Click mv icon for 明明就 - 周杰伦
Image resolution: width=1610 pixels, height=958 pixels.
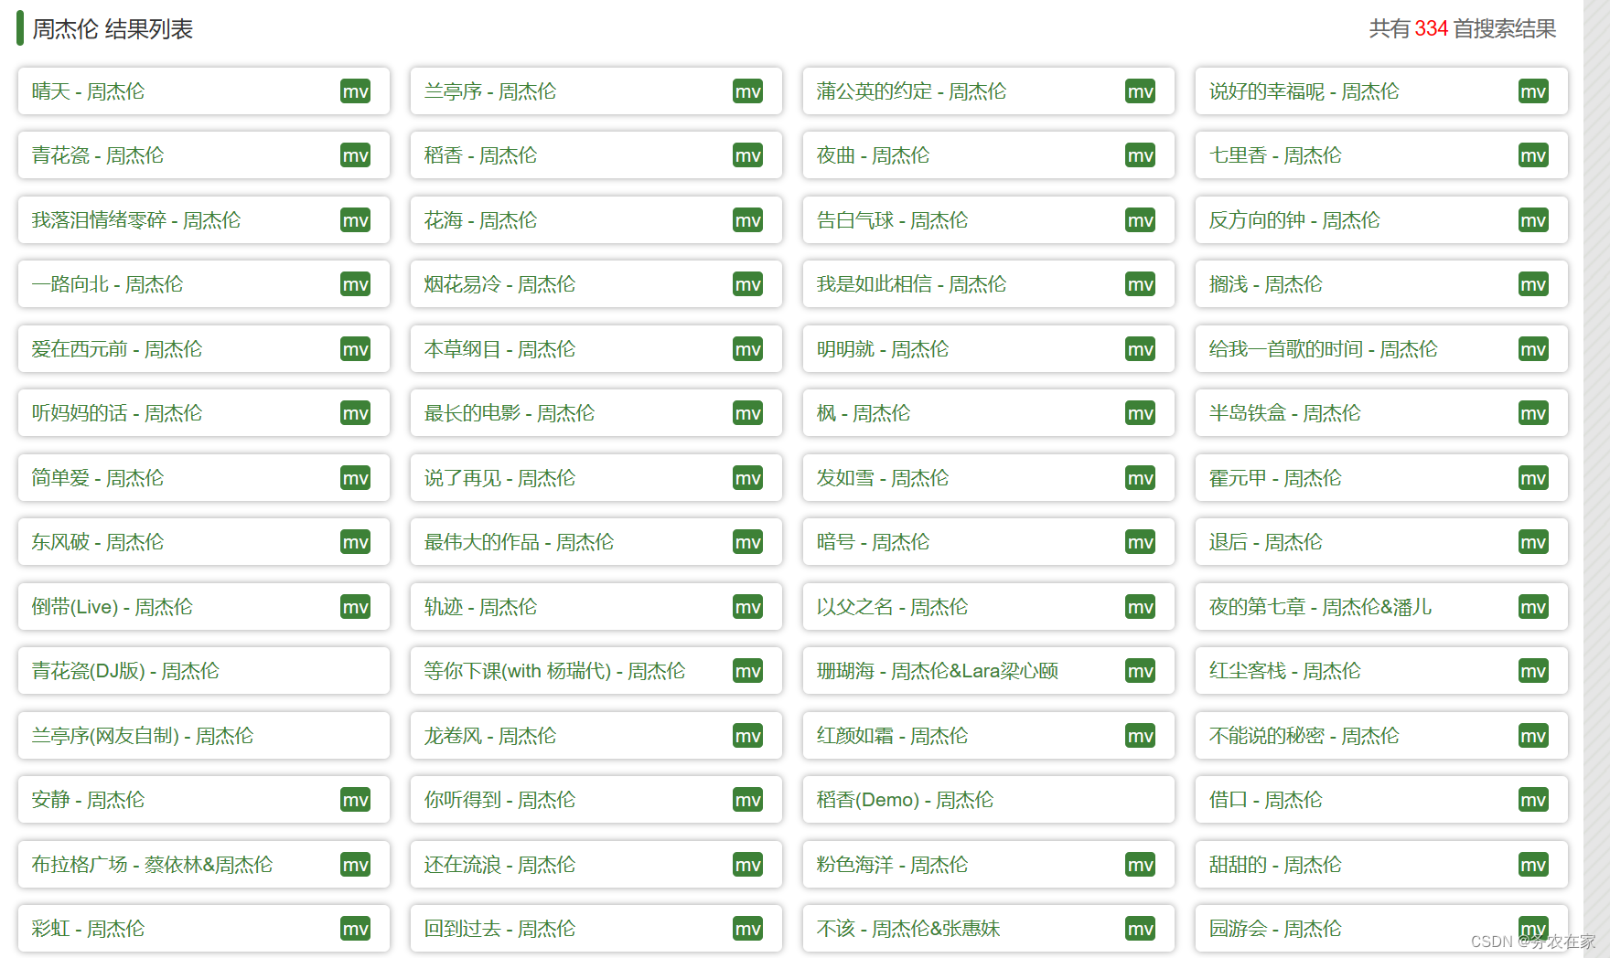point(1140,349)
